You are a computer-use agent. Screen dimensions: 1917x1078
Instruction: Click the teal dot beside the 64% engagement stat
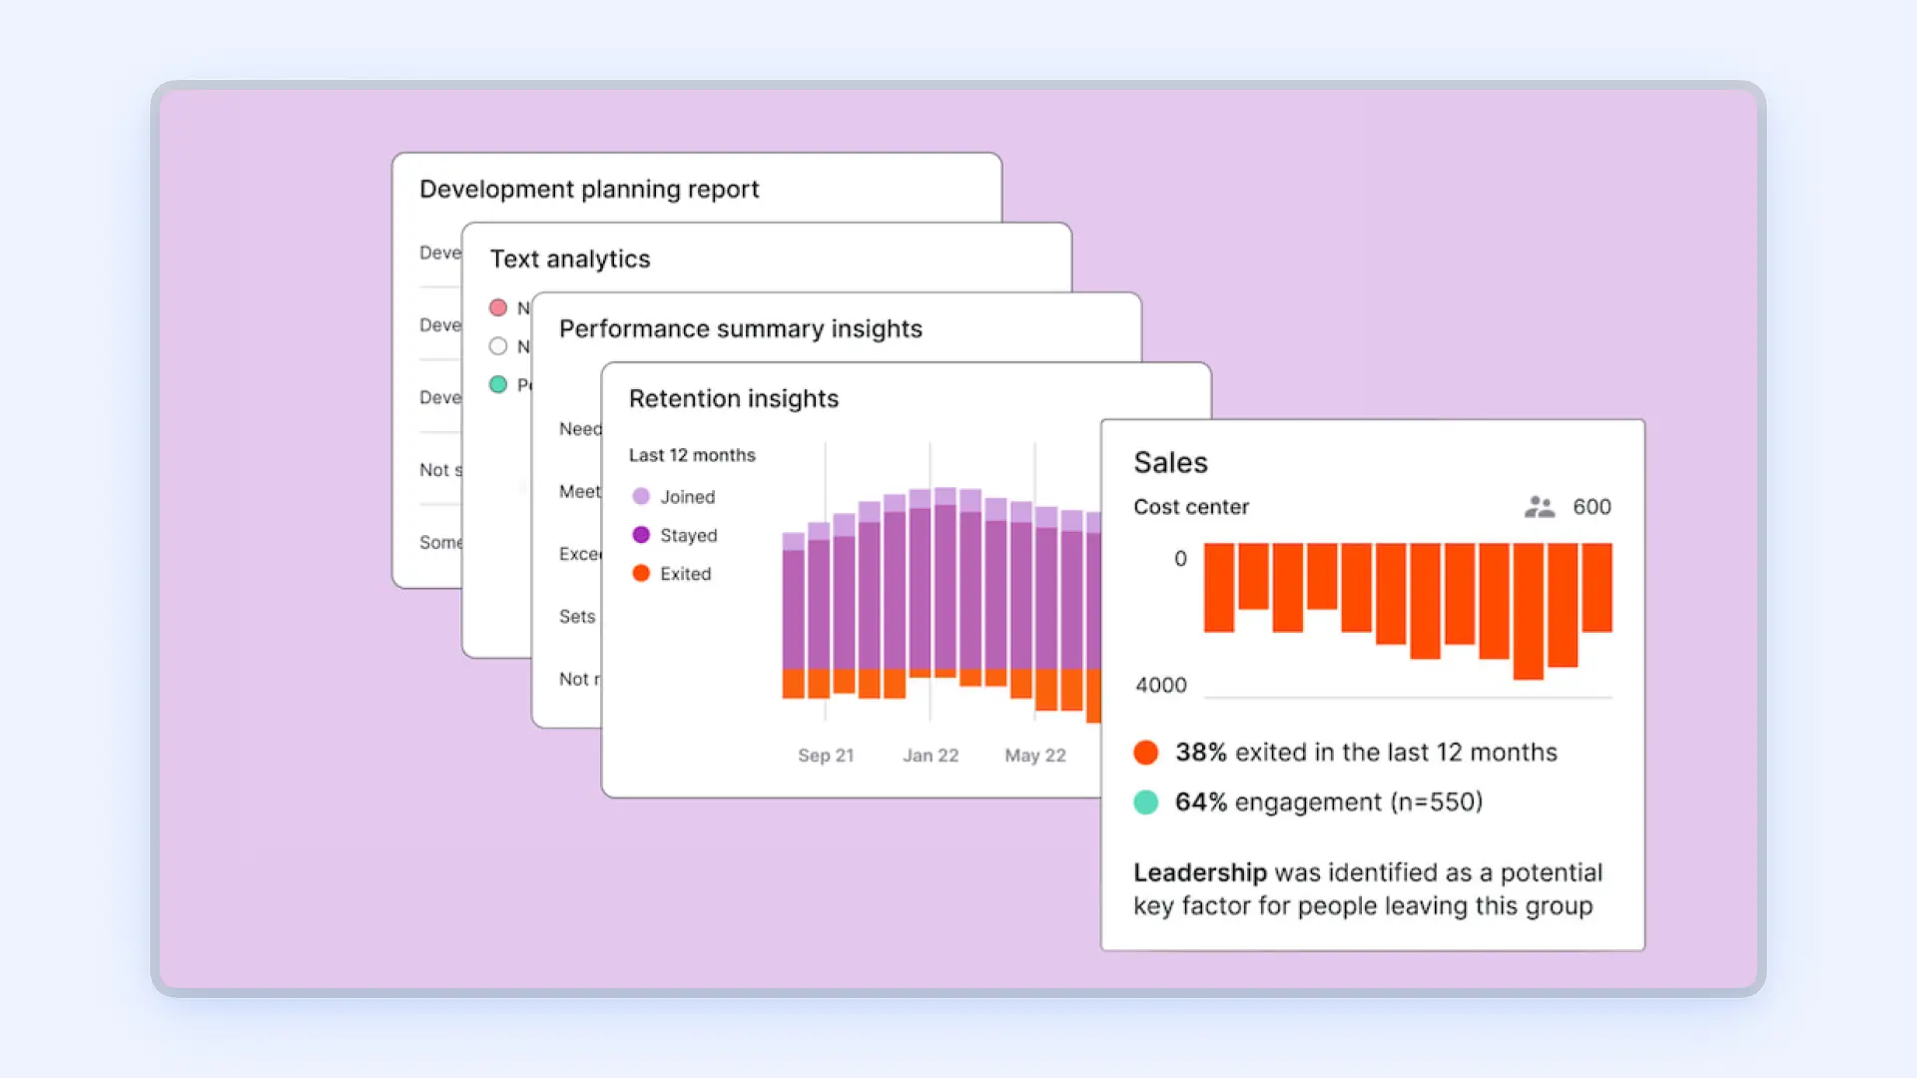pos(1145,802)
